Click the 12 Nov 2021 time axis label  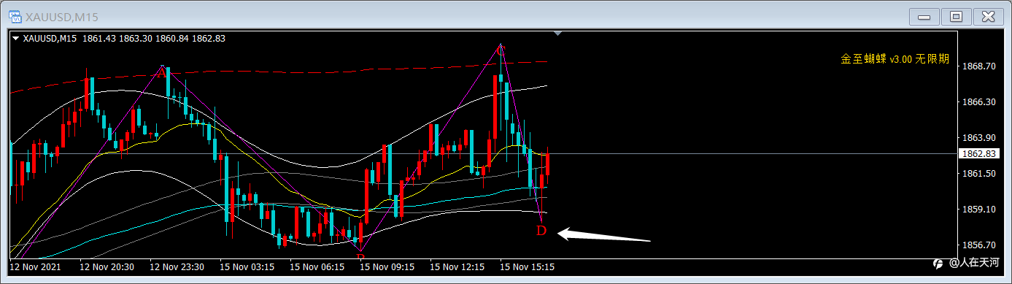[x=36, y=267]
